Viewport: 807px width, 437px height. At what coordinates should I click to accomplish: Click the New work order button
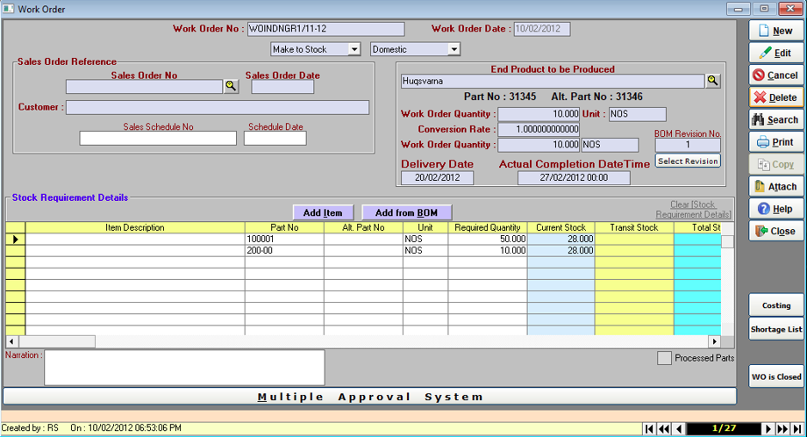(x=775, y=31)
